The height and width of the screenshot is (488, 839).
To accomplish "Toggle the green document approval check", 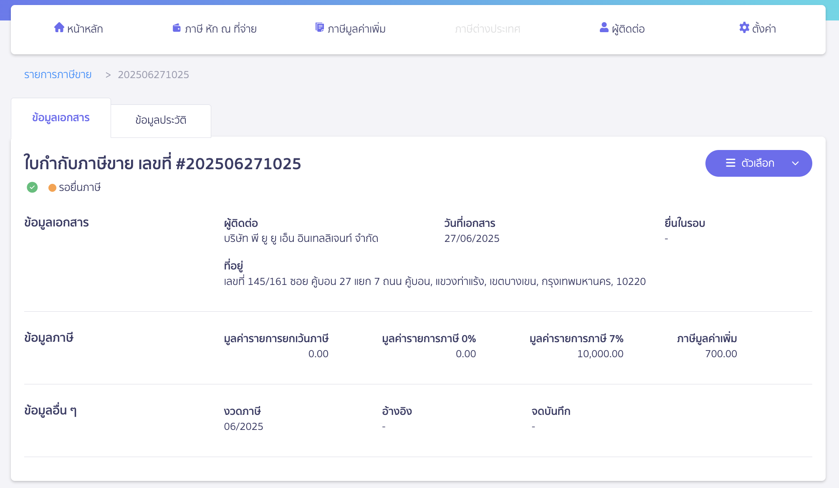I will click(x=32, y=187).
